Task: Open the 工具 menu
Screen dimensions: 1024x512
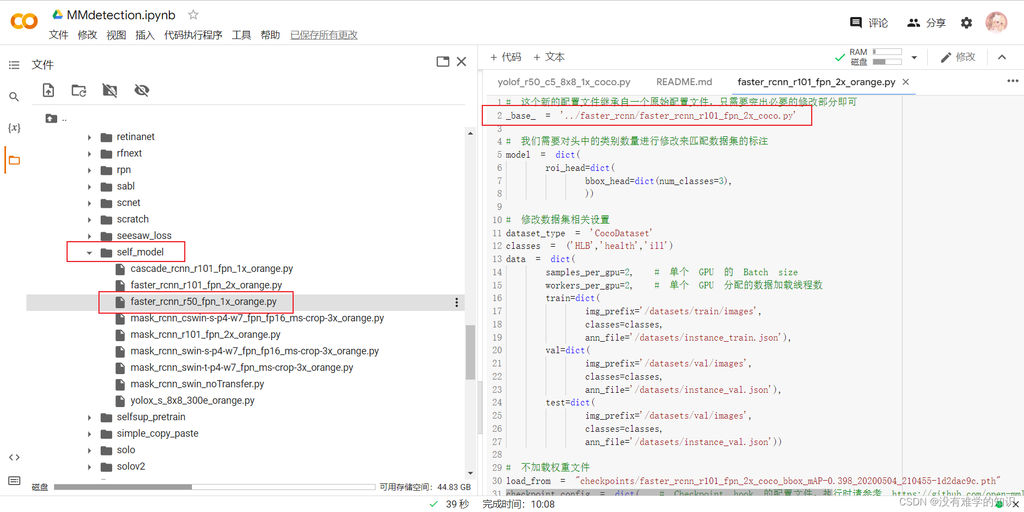Action: 241,35
